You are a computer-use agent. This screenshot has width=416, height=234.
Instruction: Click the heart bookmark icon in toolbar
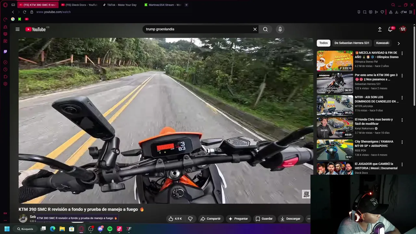click(x=382, y=12)
